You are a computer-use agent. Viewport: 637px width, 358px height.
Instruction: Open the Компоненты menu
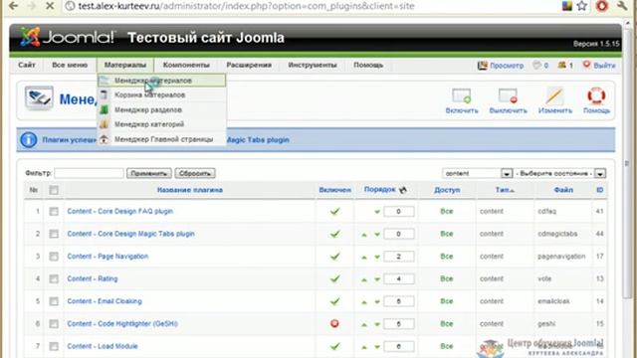(x=186, y=65)
